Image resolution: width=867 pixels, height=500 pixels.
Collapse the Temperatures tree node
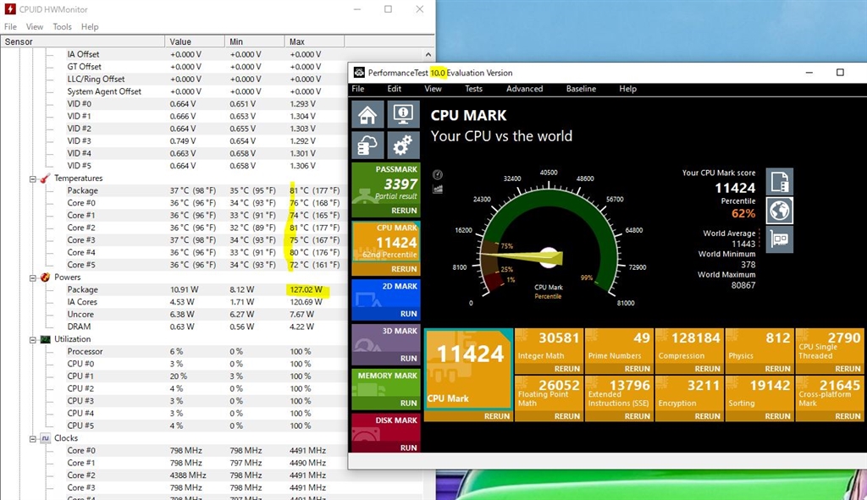click(x=33, y=179)
